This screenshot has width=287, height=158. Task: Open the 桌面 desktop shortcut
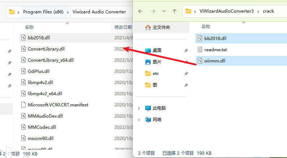pos(157,50)
